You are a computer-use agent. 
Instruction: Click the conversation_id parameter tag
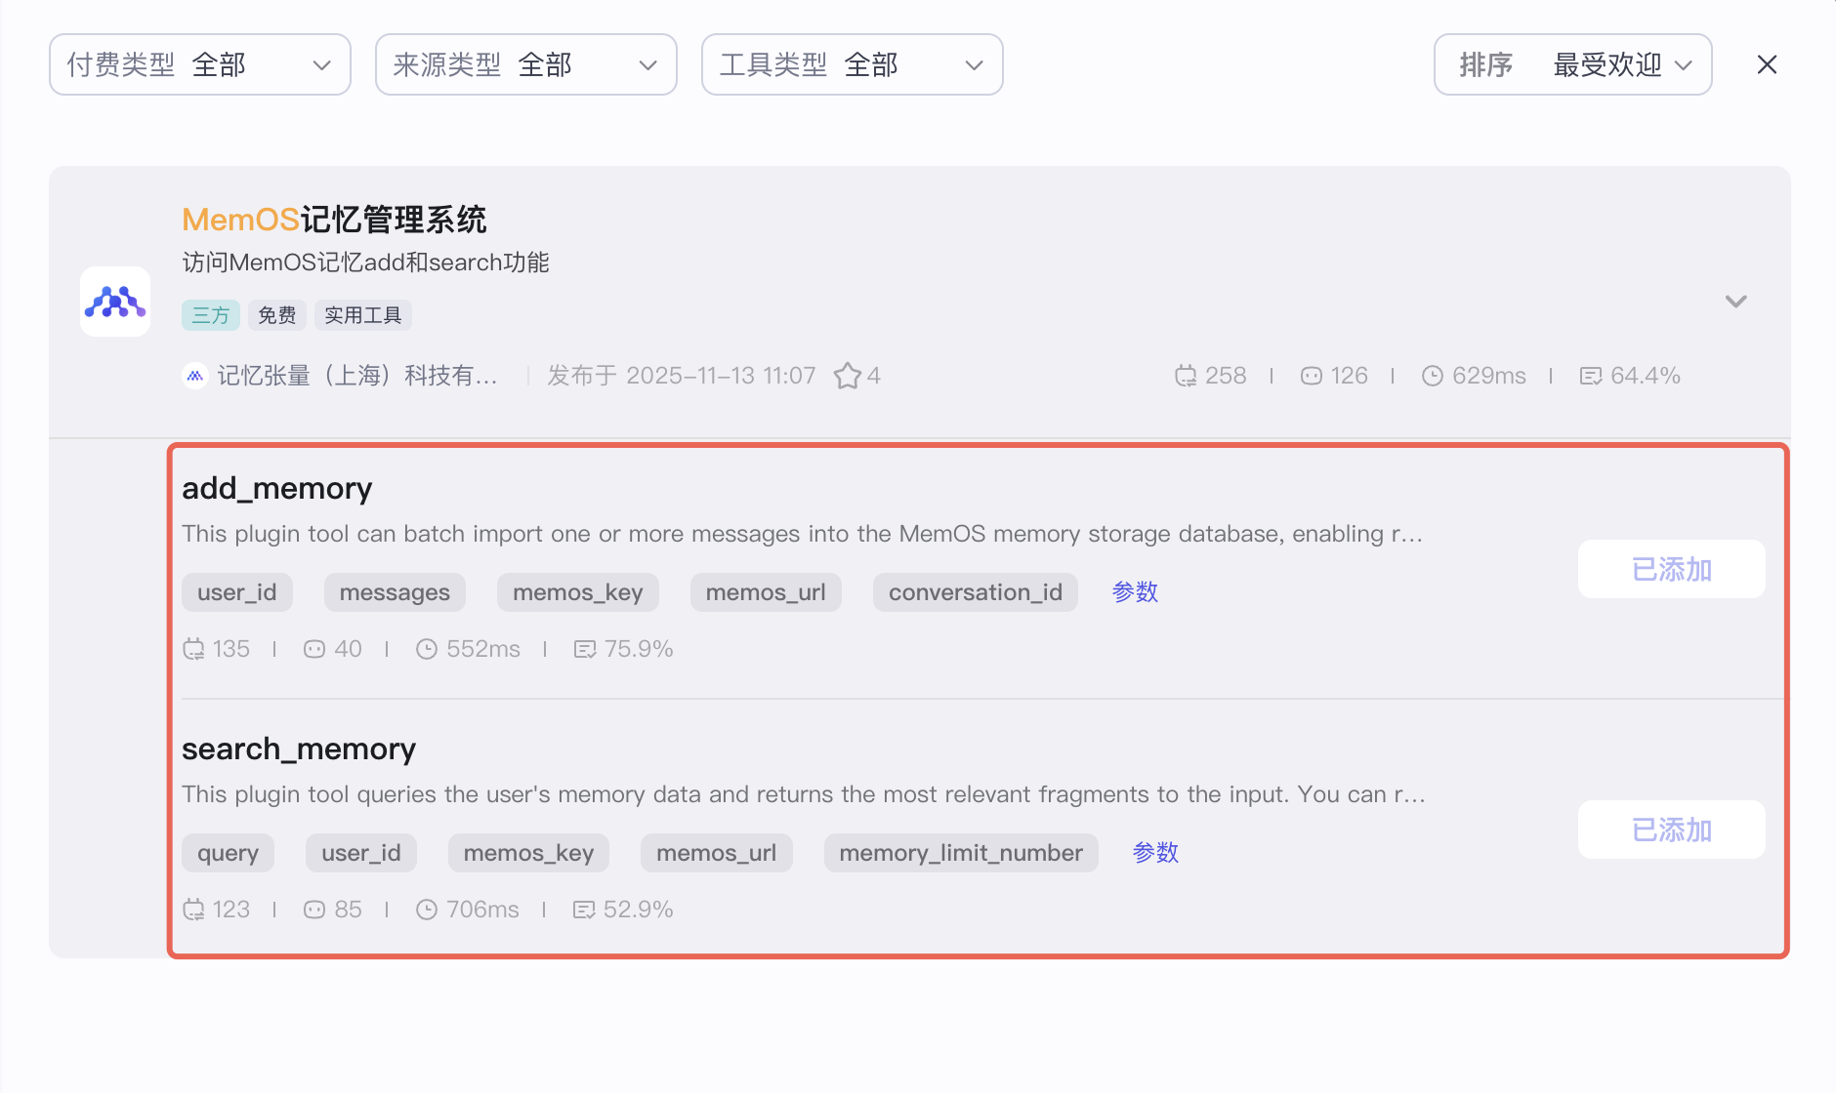point(976,592)
